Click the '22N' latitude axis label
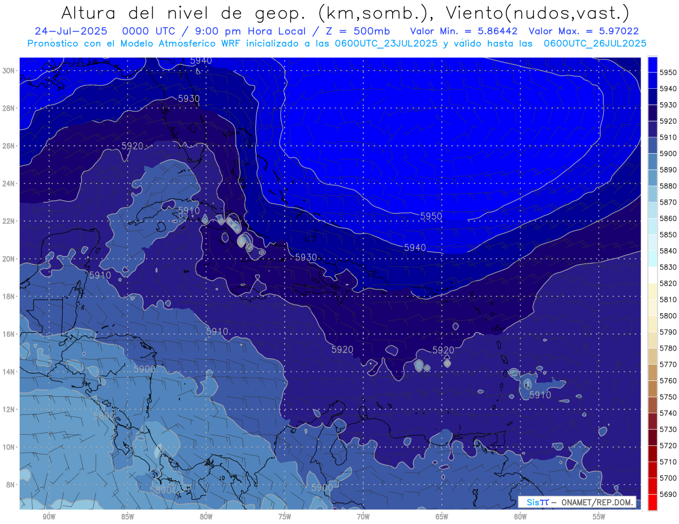This screenshot has width=679, height=524. point(9,221)
